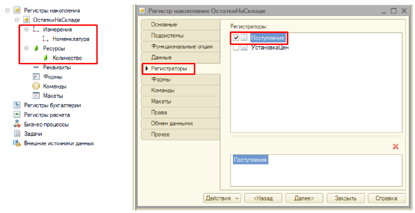Image resolution: width=415 pixels, height=213 pixels.
Task: Click the <Назад button
Action: (x=263, y=198)
